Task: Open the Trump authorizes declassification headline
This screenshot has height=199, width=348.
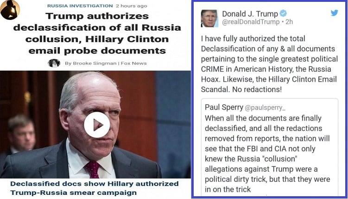Action: point(97,33)
